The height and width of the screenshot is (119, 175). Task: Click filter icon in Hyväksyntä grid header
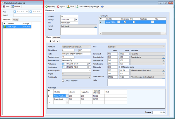[101, 19]
